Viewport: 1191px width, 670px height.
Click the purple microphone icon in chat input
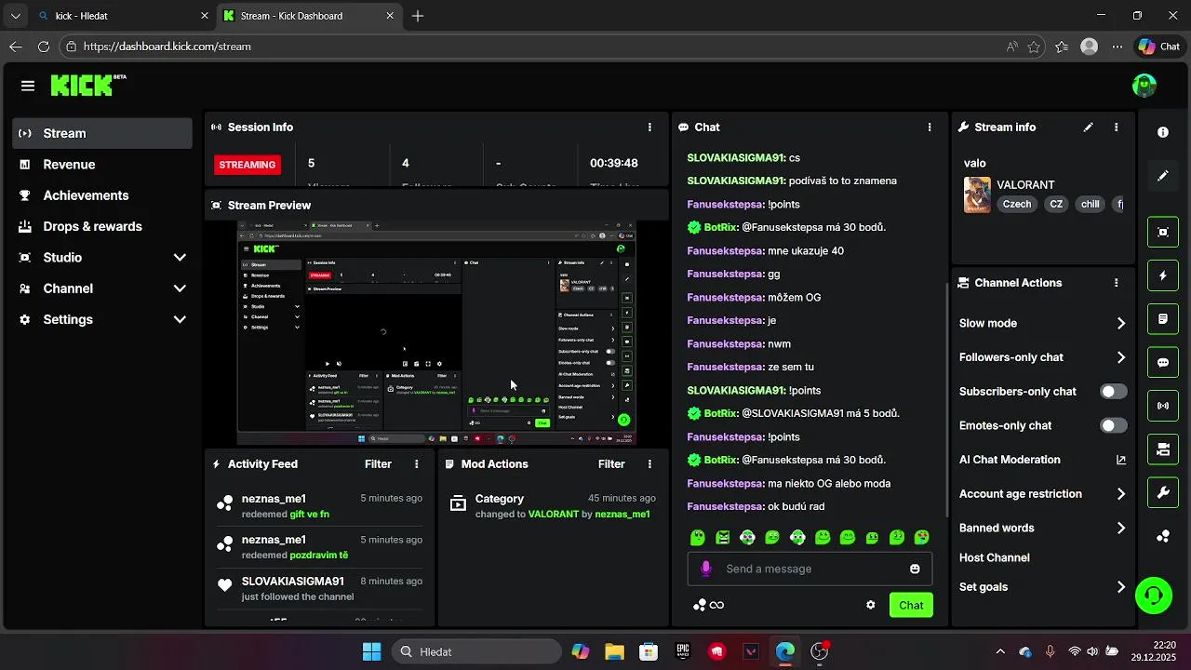coord(706,569)
